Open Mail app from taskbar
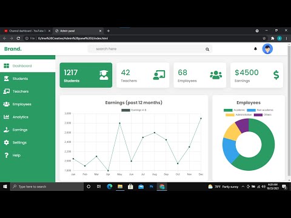This screenshot has width=291, height=218. 141,187
